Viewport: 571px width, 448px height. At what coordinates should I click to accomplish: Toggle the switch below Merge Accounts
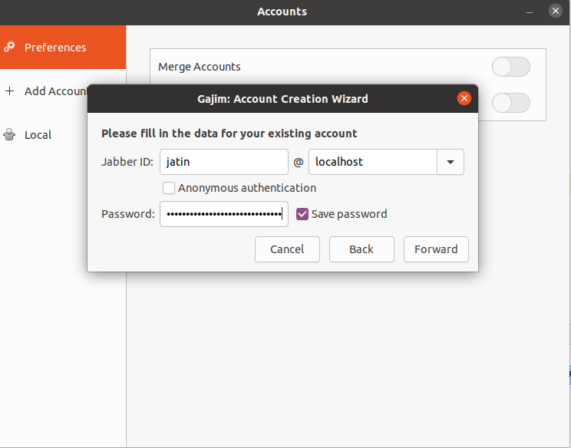pos(510,102)
